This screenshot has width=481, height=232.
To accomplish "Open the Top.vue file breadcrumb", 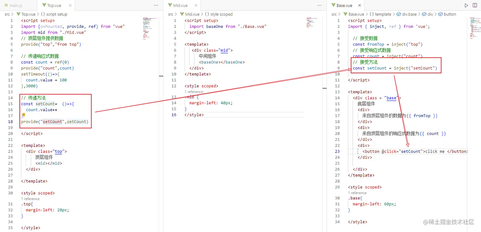I will [x=26, y=14].
